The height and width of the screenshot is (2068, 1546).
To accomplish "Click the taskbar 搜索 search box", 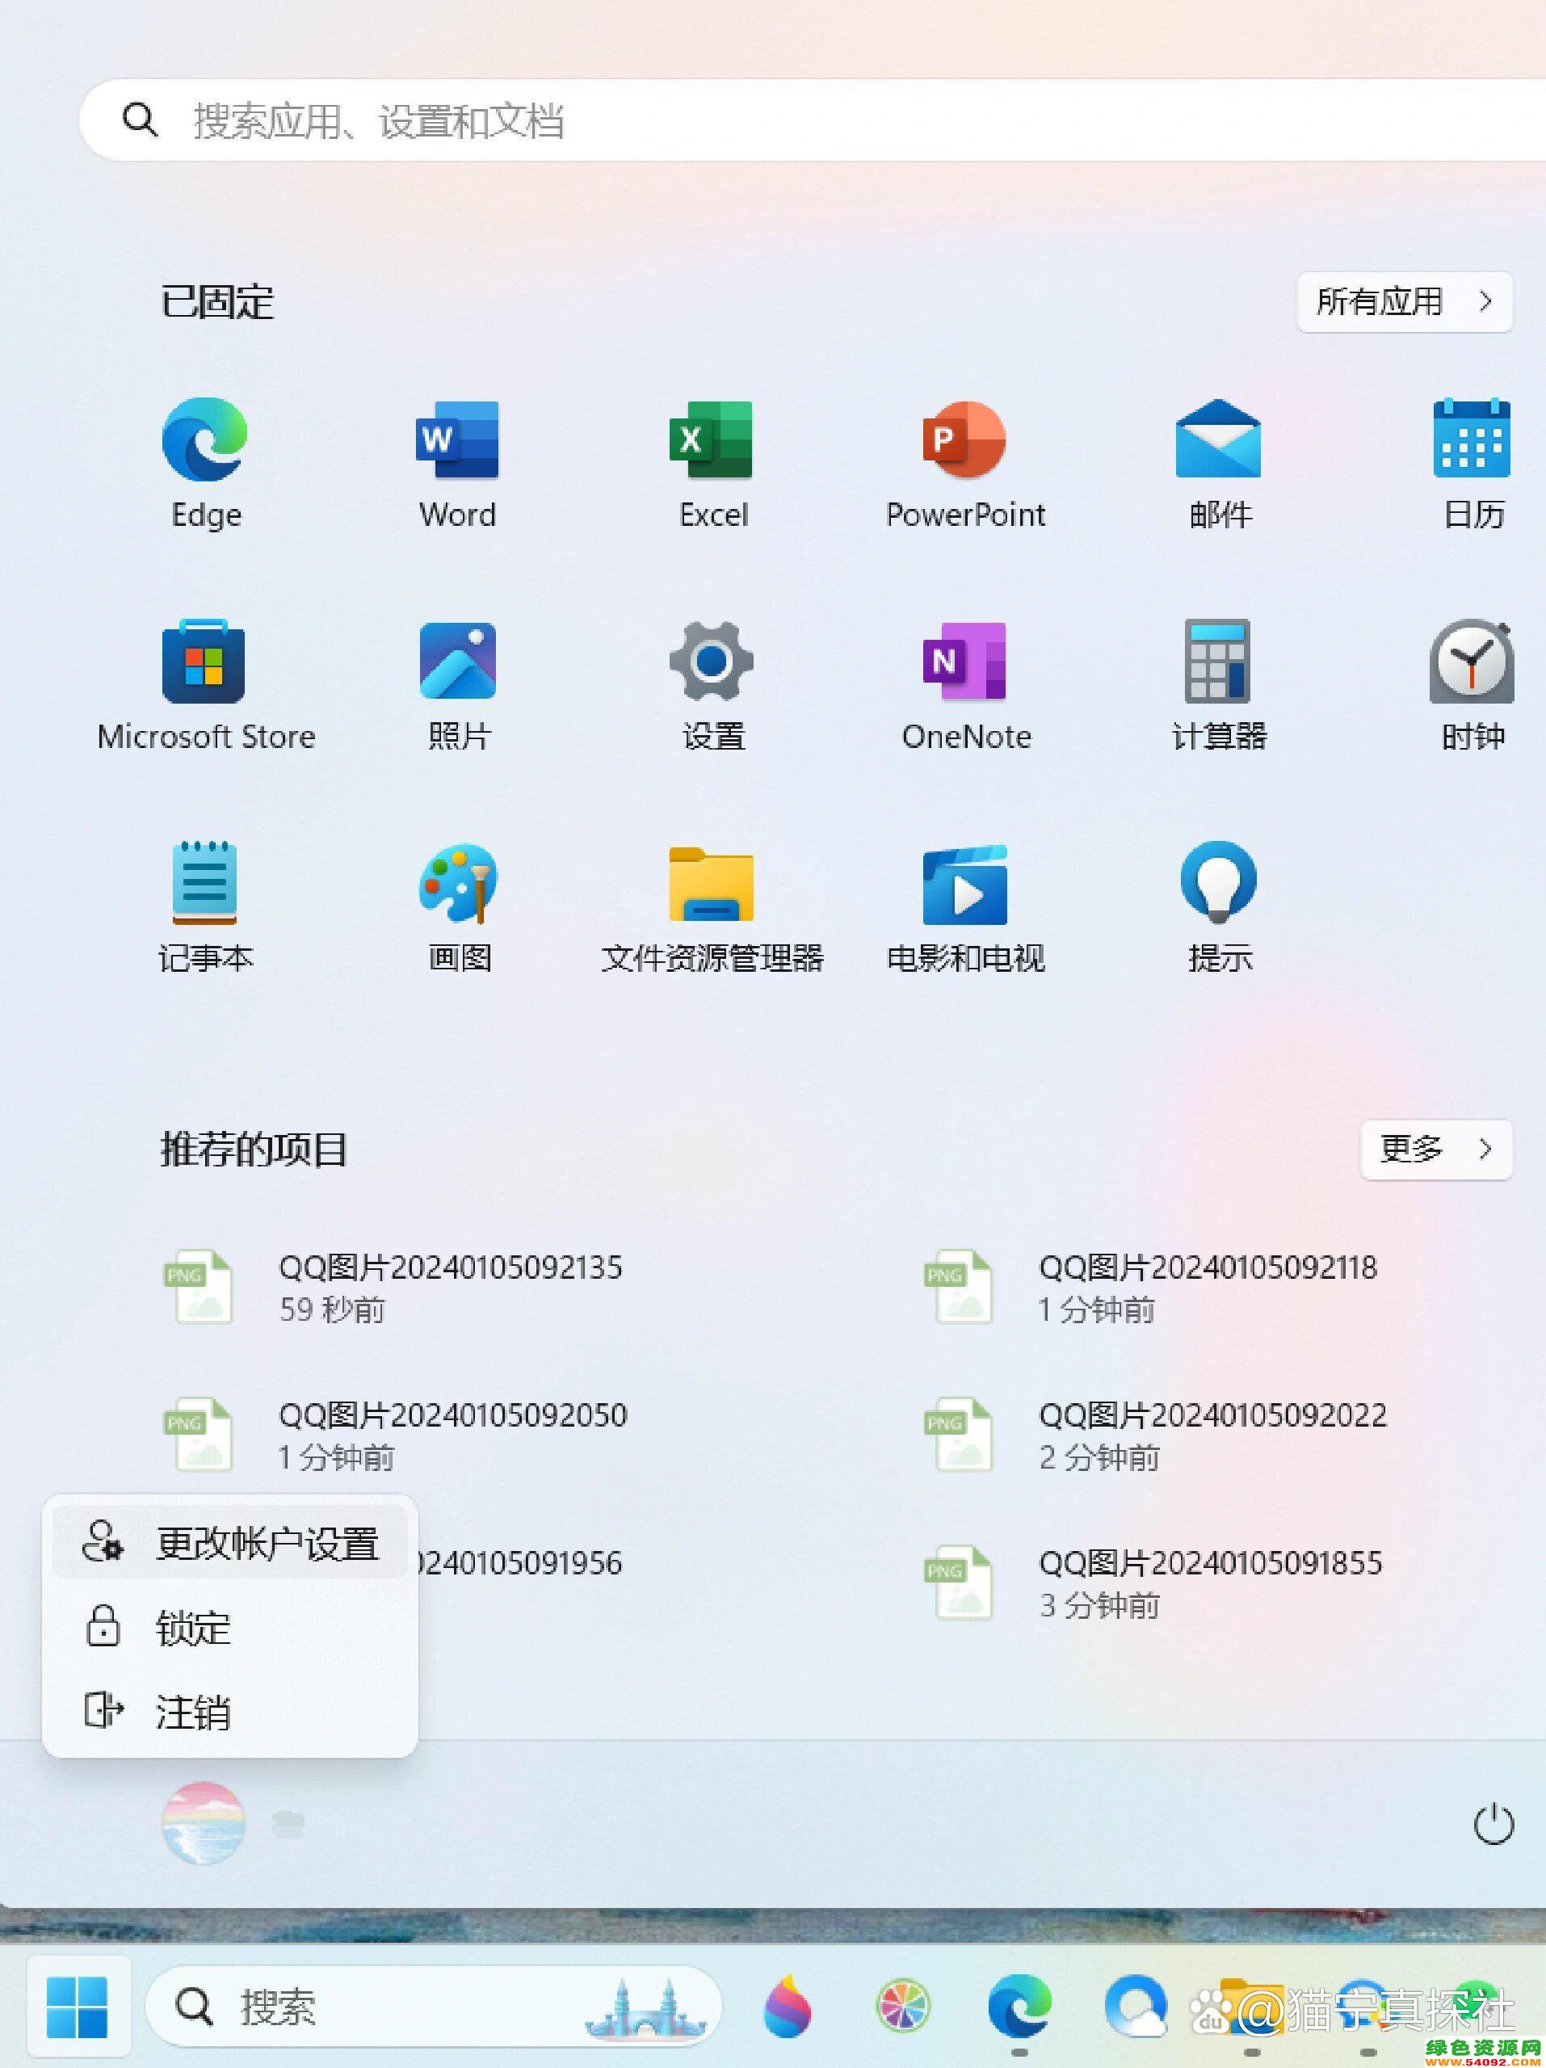I will pyautogui.click(x=434, y=2007).
